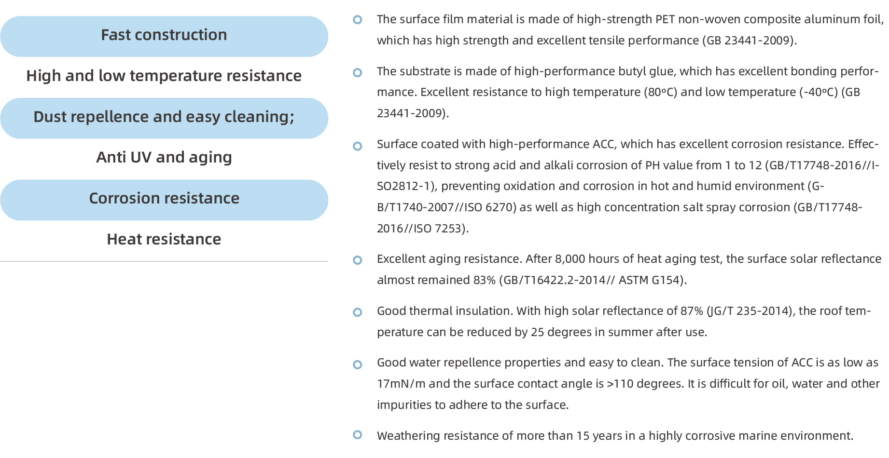Click the bullet marker beside Good water repellence
Image resolution: width=889 pixels, height=458 pixels.
pyautogui.click(x=358, y=364)
